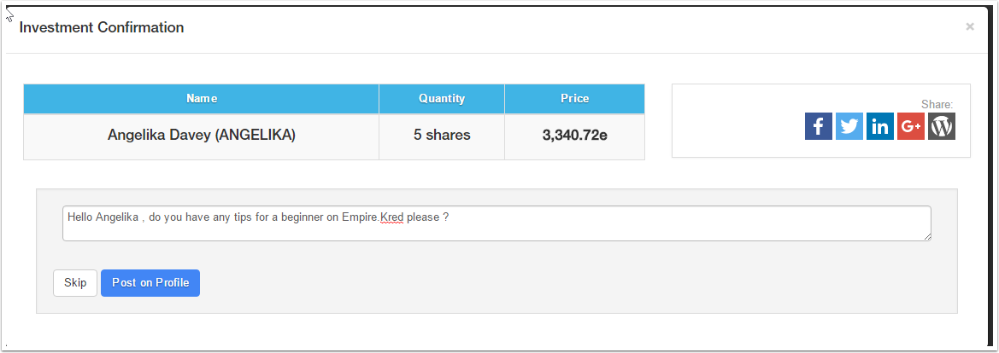This screenshot has width=999, height=353.
Task: Share the investment on Google Plus
Action: point(910,126)
